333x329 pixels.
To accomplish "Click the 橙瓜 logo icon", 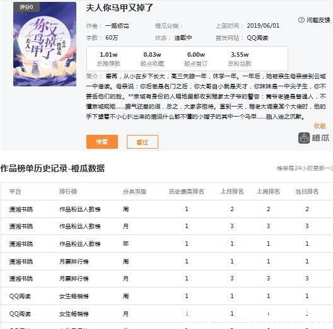I will point(304,138).
